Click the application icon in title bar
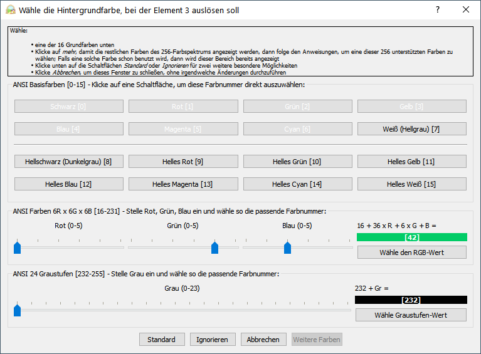 [x=11, y=10]
